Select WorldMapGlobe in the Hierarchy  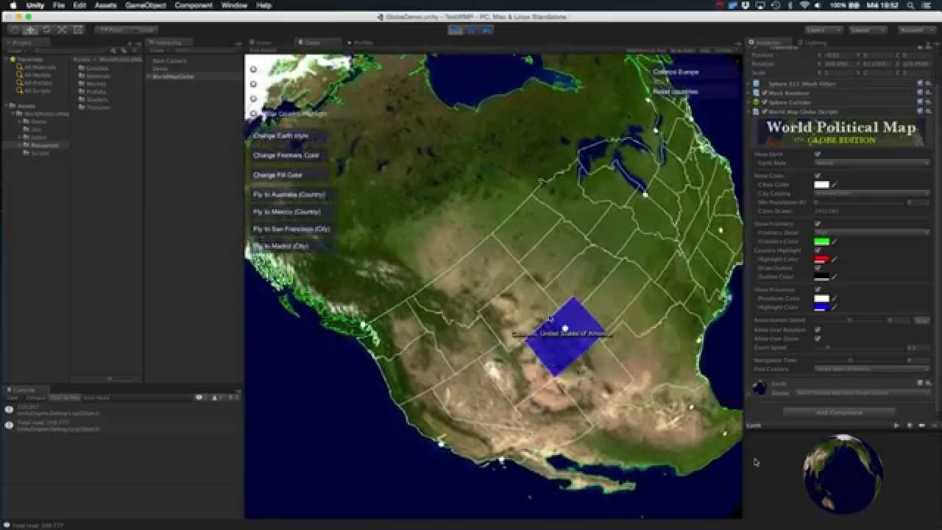[x=174, y=75]
